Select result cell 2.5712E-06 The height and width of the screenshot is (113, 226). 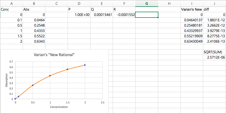pyautogui.click(x=214, y=58)
